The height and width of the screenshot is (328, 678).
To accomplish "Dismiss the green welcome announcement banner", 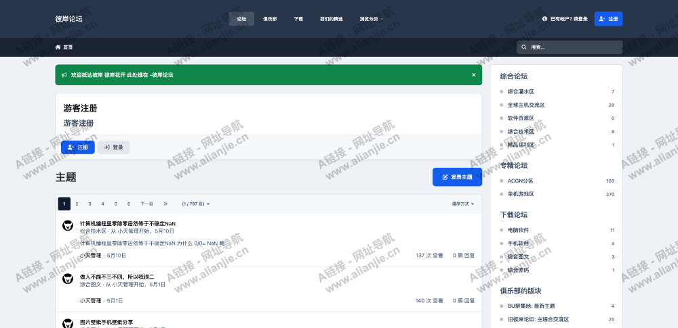I will tap(474, 75).
